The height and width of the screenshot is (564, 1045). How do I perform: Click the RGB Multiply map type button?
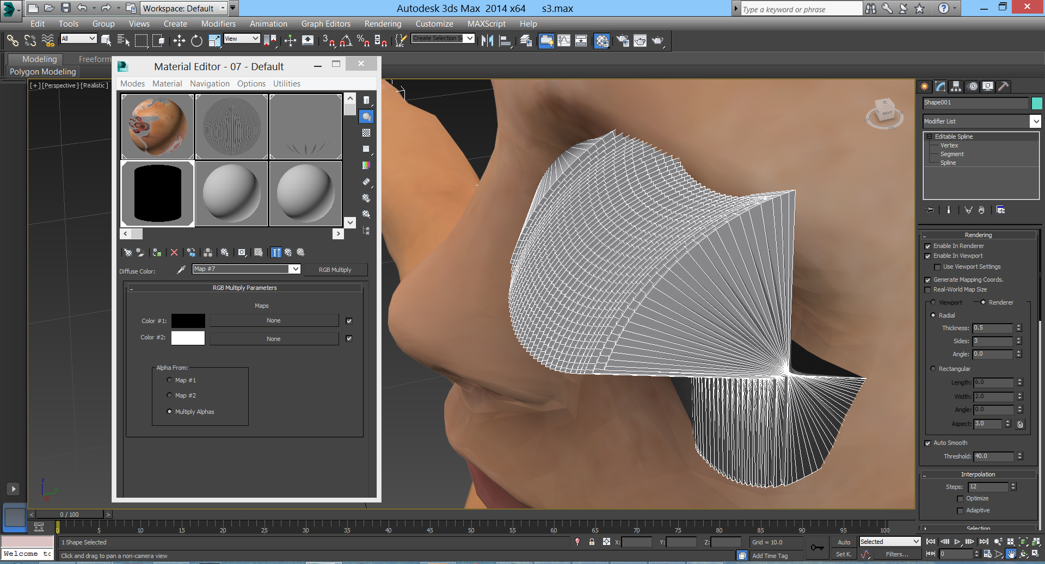pyautogui.click(x=335, y=270)
